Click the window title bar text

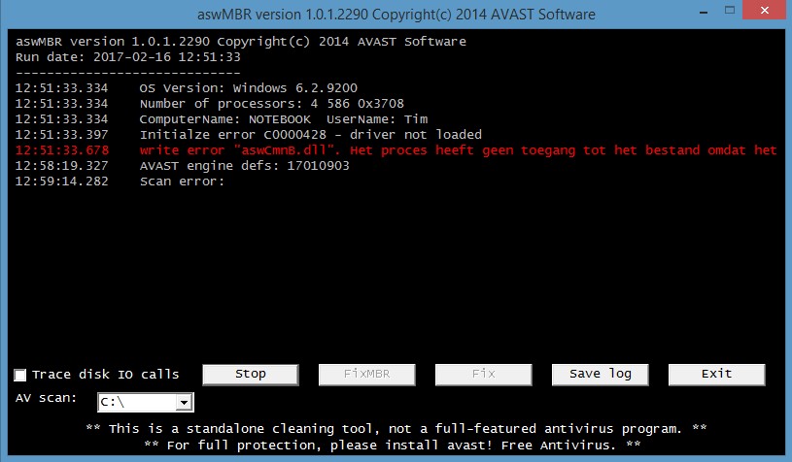[x=396, y=15]
